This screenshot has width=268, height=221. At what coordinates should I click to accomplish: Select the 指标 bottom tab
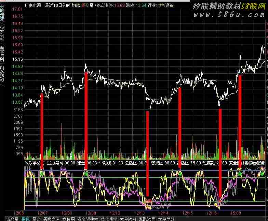click(25, 219)
